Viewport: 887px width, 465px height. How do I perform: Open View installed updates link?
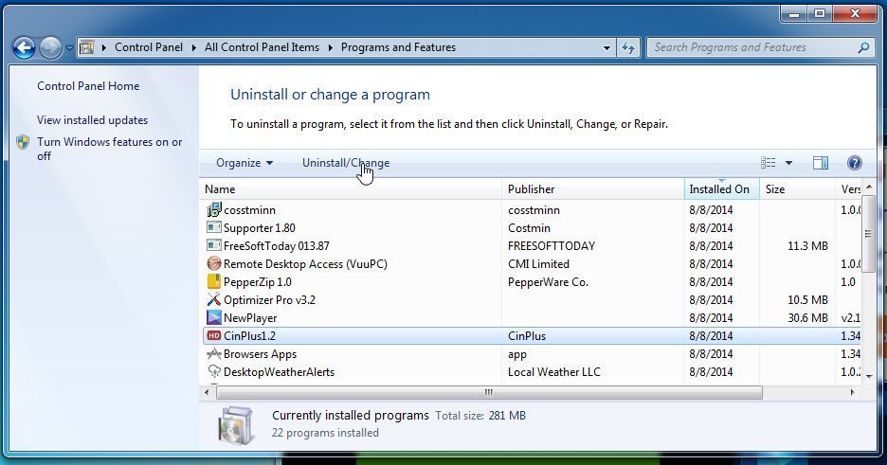(x=92, y=119)
